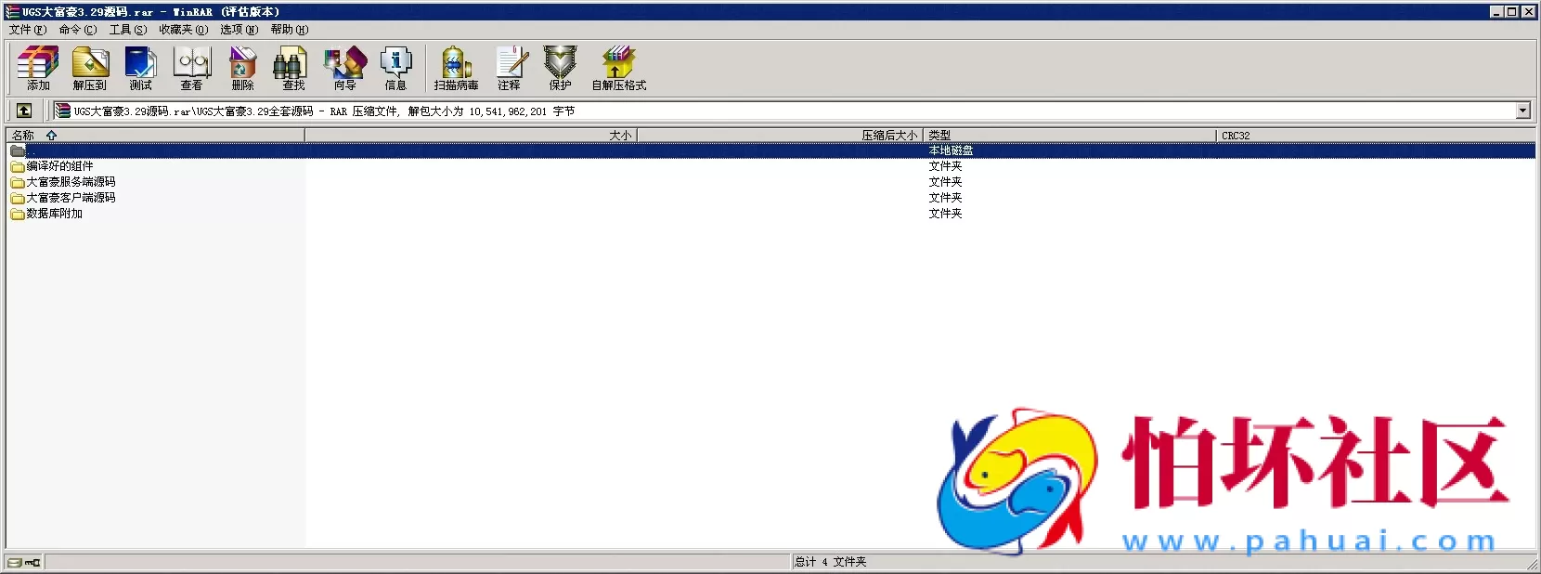Click the Delete (删除) toolbar icon
Viewport: 1541px width, 574px height.
point(243,69)
